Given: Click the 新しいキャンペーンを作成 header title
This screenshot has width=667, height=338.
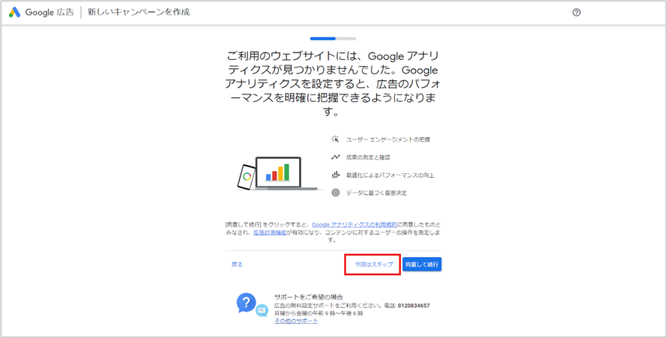Looking at the screenshot, I should coord(139,12).
